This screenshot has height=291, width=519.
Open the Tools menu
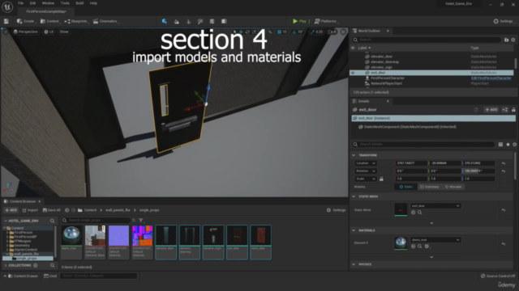click(x=65, y=3)
